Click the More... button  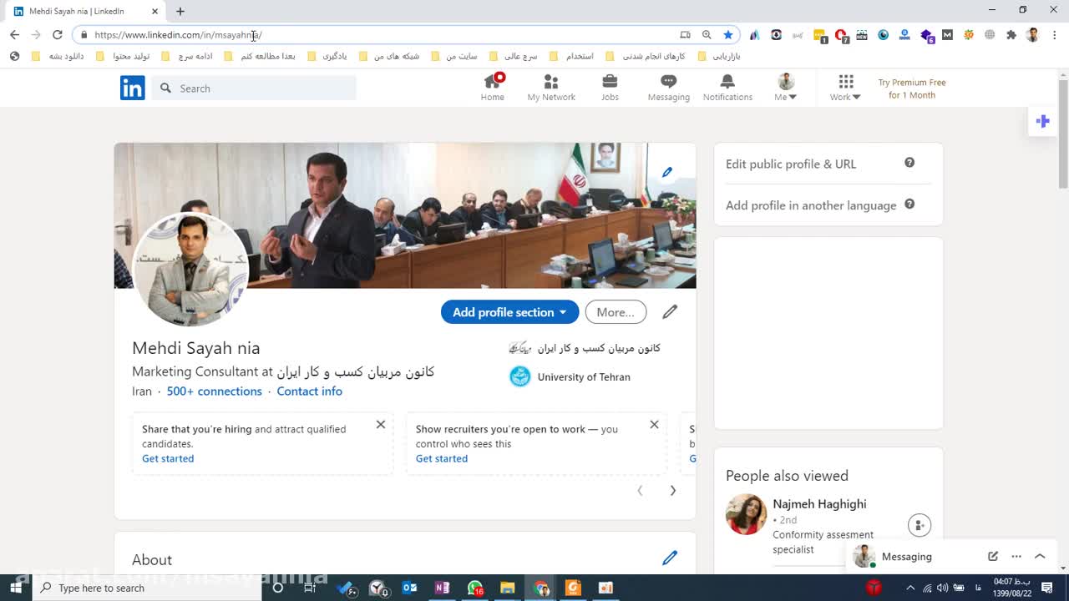pos(616,312)
